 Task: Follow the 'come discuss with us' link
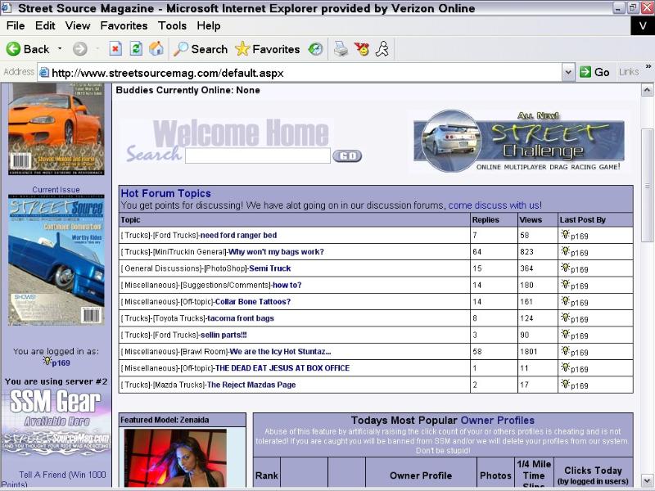coord(494,205)
